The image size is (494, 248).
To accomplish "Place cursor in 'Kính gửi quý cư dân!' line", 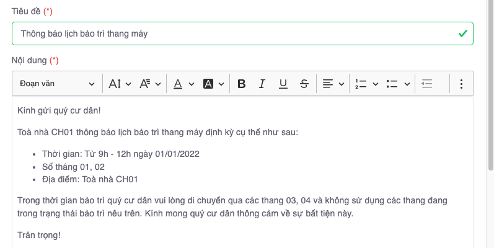I will (x=59, y=110).
